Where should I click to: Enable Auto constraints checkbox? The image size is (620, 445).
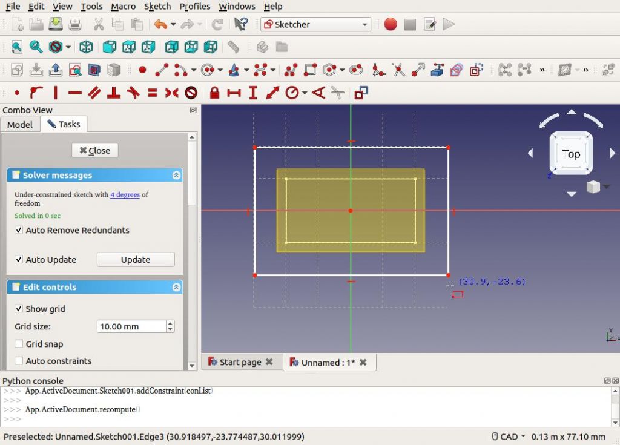tap(19, 360)
